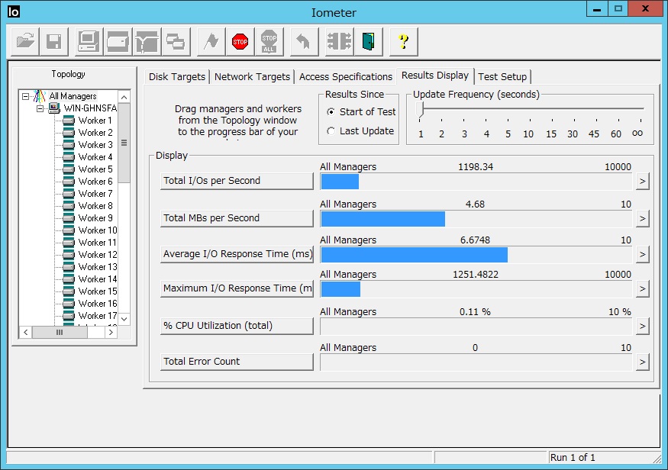Click the Total I/Os per Second button
The image size is (668, 470).
pos(237,181)
